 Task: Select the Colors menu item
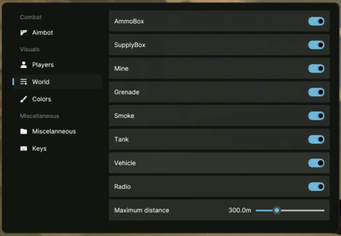point(42,99)
